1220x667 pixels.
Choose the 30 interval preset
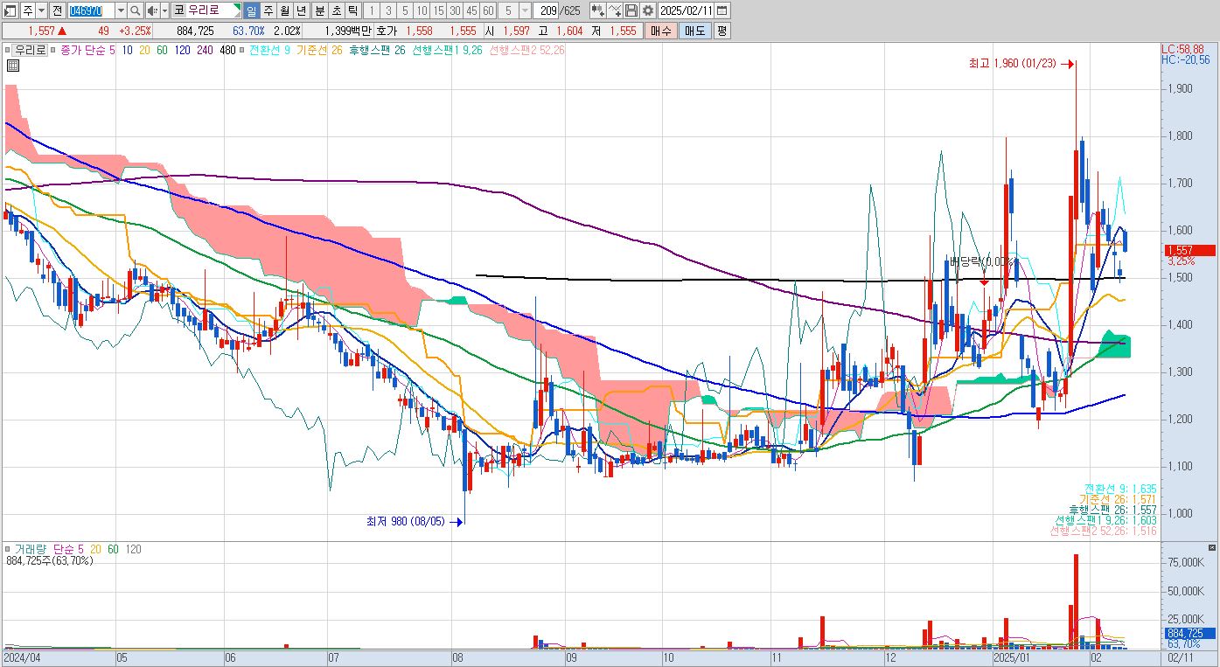(455, 10)
